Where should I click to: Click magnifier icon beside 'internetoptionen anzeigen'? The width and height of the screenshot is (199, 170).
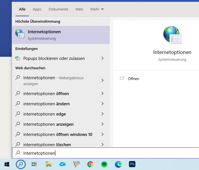(18, 124)
